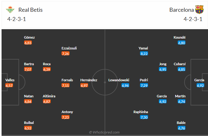Click Ezzalzouli's 7,26 rating badge
Image resolution: width=208 pixels, height=136 pixels.
point(66,53)
